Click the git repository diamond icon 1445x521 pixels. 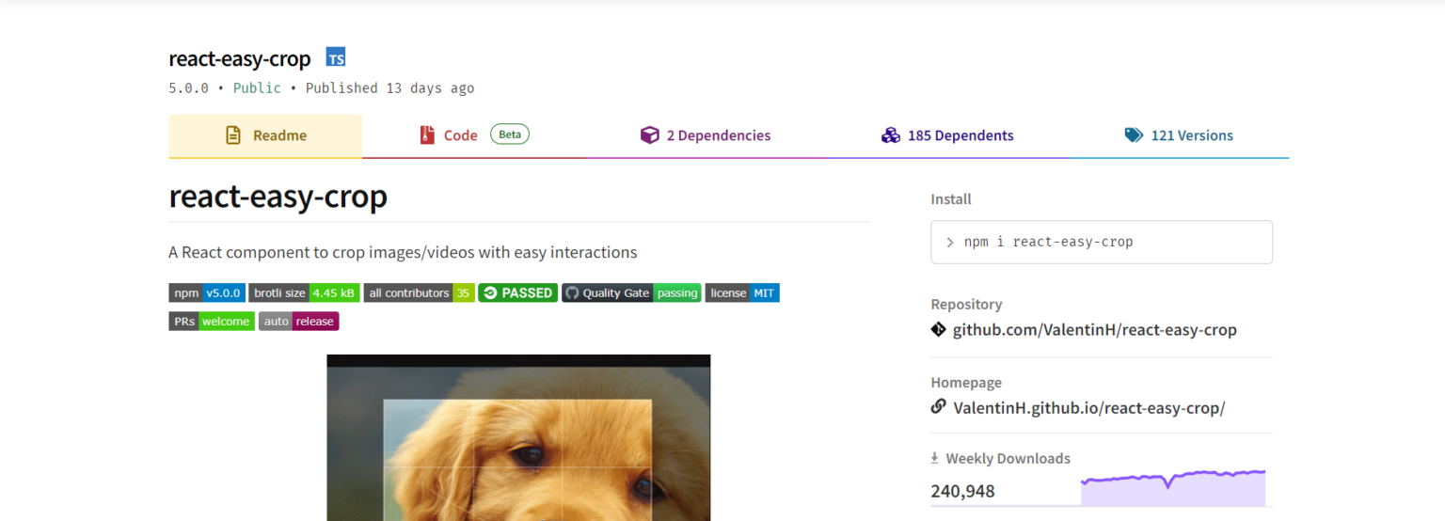tap(938, 330)
